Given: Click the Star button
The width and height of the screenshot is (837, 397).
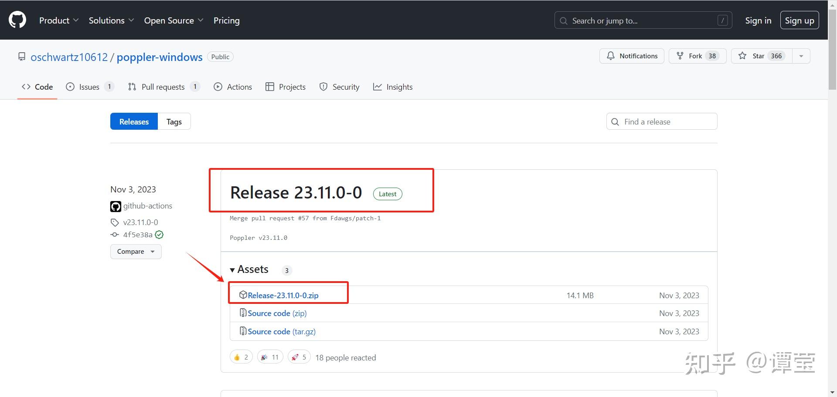Looking at the screenshot, I should click(x=762, y=56).
